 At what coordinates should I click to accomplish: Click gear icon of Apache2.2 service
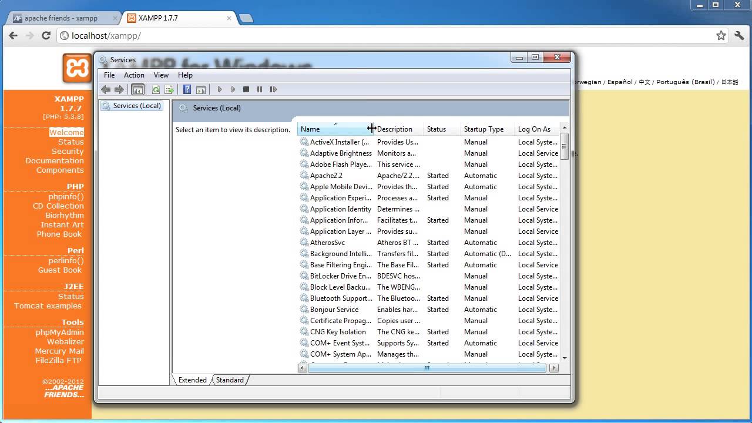304,175
